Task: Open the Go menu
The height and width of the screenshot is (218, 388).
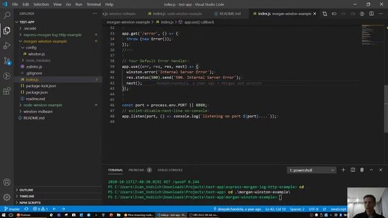Action: pyautogui.click(x=69, y=4)
